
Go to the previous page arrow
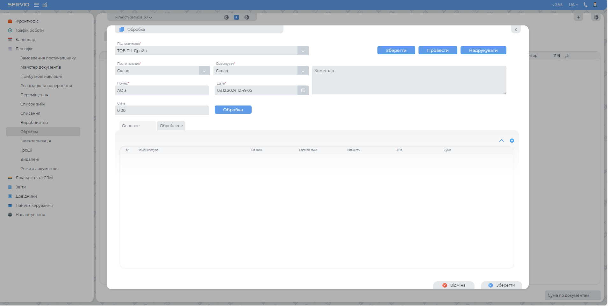(x=226, y=17)
